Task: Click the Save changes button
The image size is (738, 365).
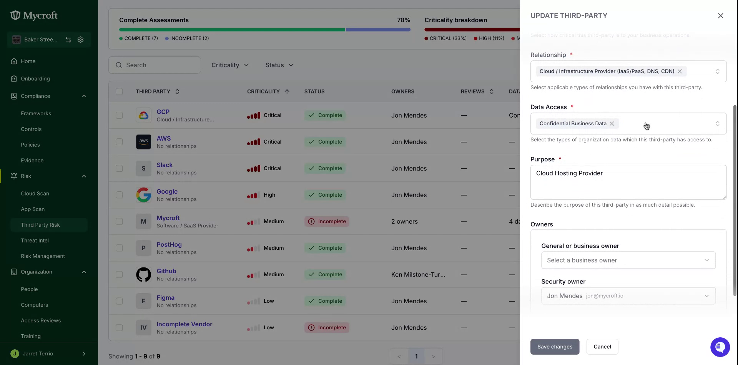Action: pyautogui.click(x=555, y=347)
